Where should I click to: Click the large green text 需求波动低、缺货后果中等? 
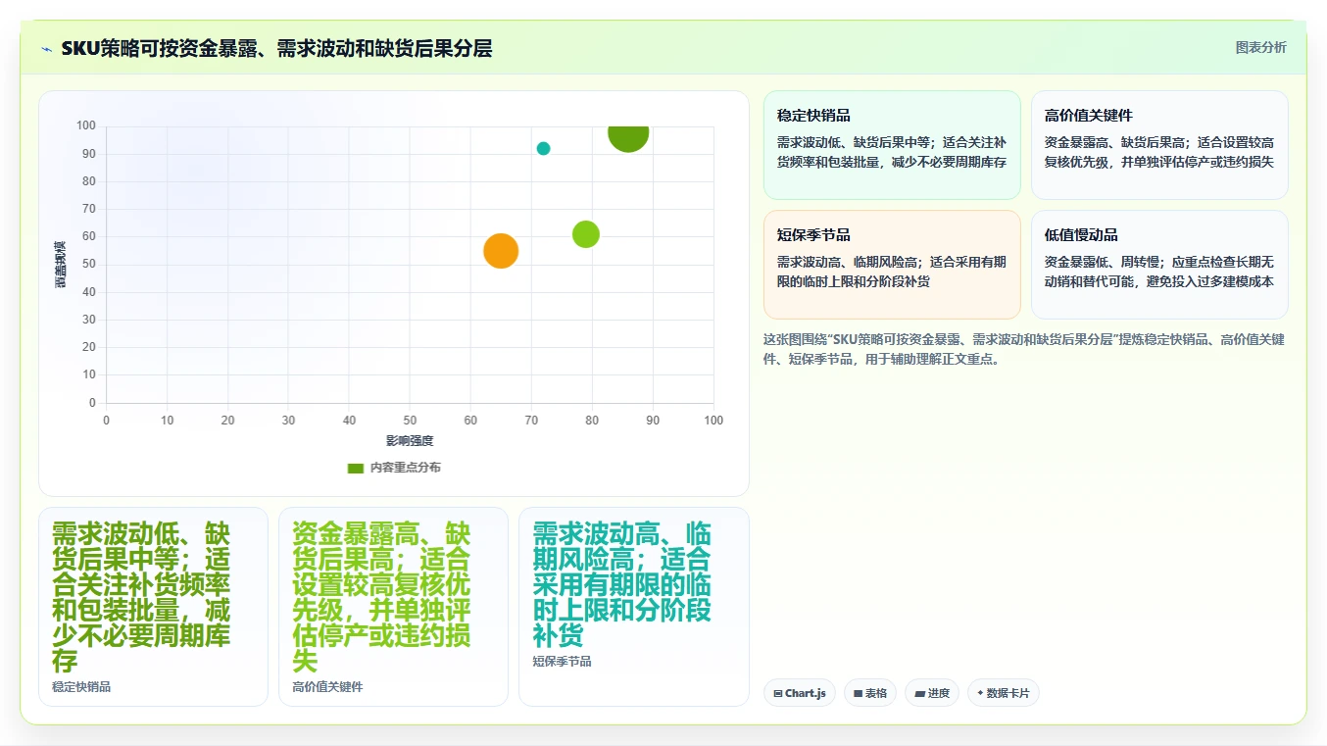[x=141, y=597]
